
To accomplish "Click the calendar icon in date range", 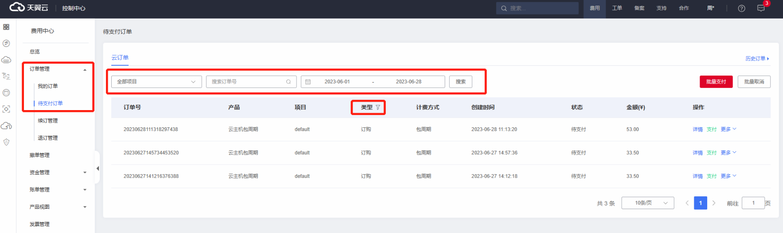I will (308, 82).
